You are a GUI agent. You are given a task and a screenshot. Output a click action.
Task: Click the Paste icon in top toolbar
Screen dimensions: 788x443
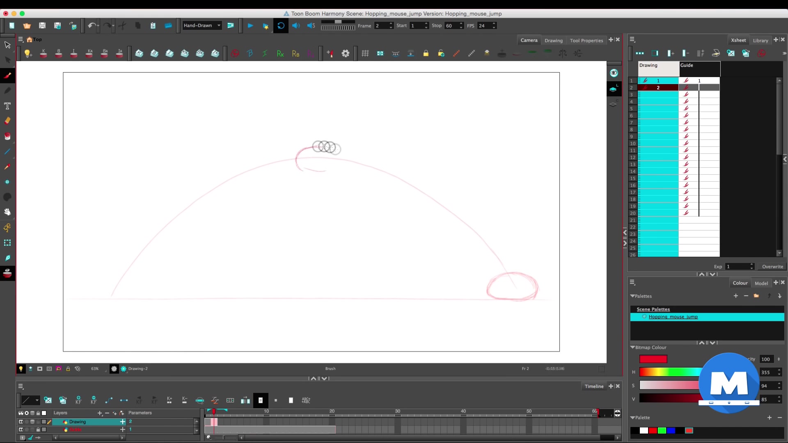[153, 25]
